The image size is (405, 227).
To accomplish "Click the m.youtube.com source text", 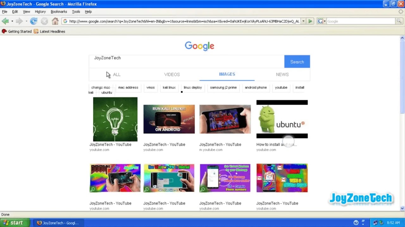I will pos(211,150).
